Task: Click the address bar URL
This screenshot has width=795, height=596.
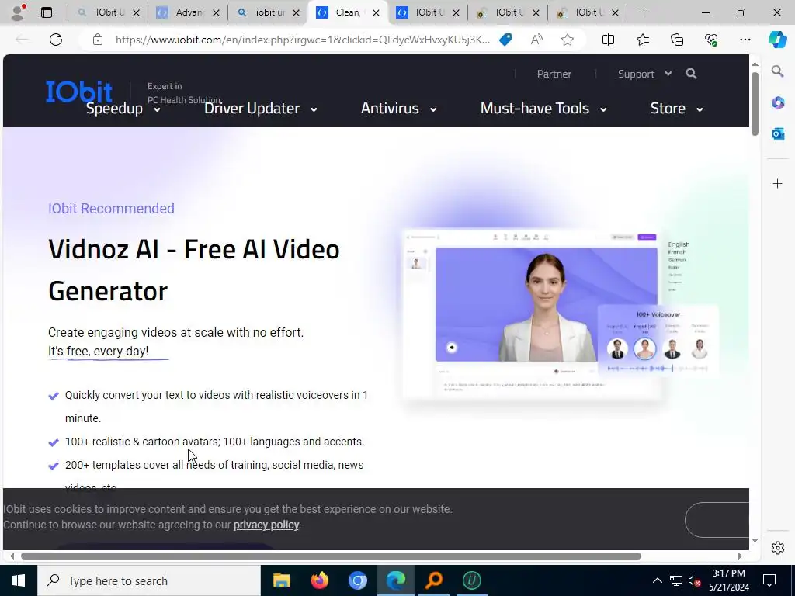Action: tap(302, 40)
